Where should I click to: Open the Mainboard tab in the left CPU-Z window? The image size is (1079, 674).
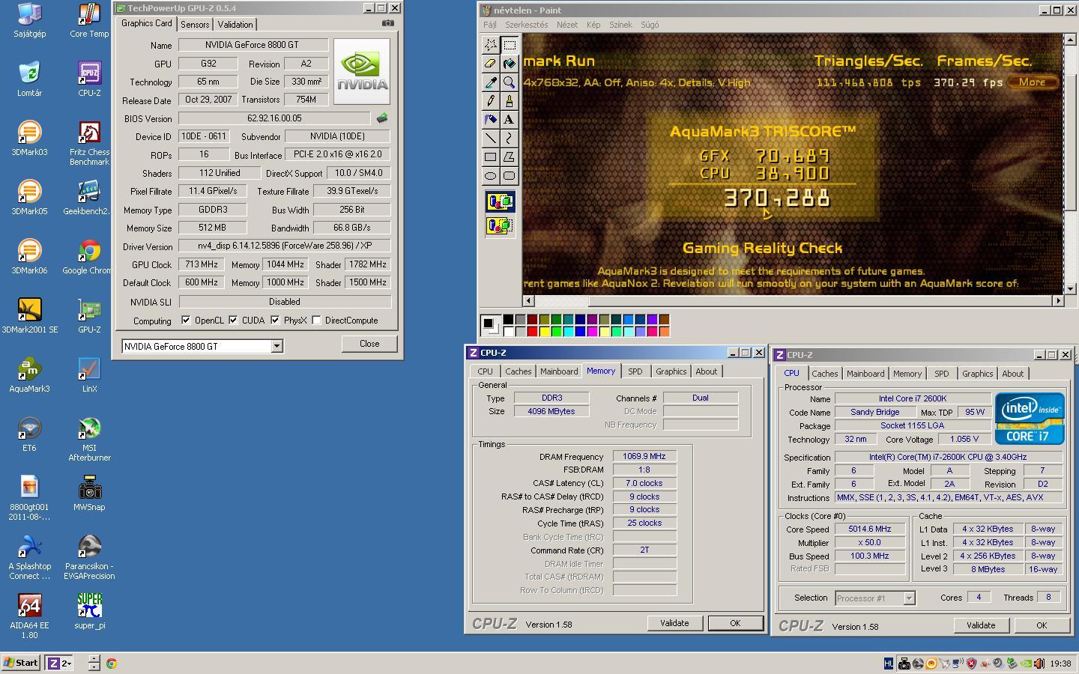[559, 371]
